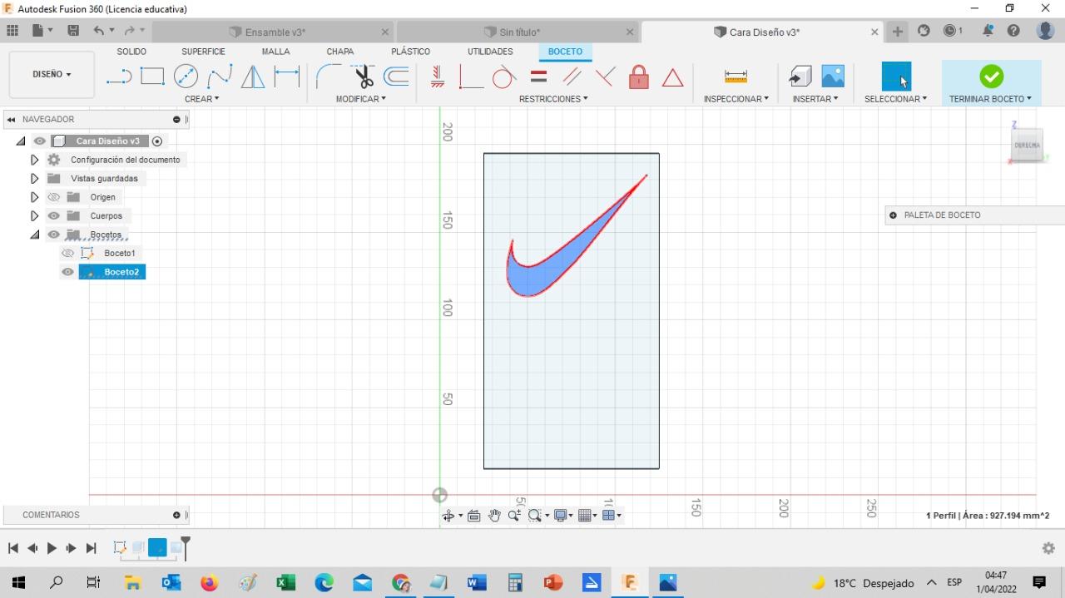Switch to the Ensamble v3* document tab

coord(274,32)
